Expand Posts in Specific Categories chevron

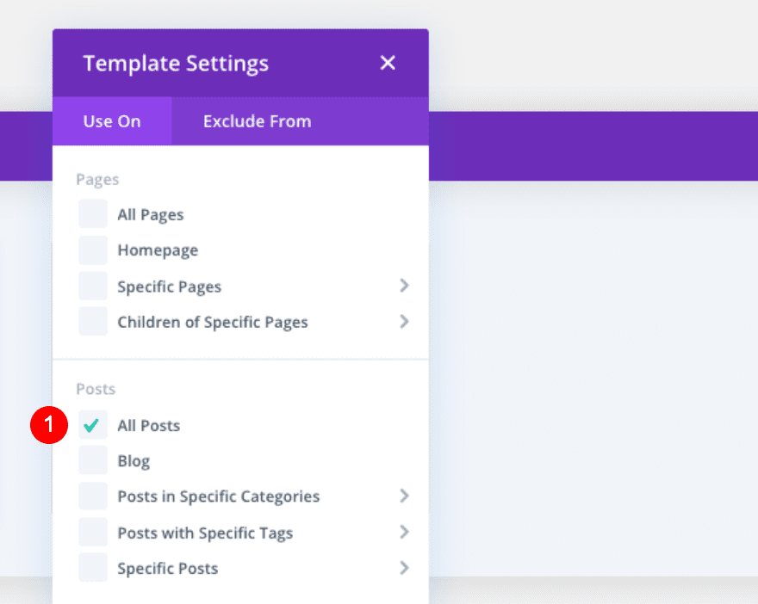click(404, 496)
